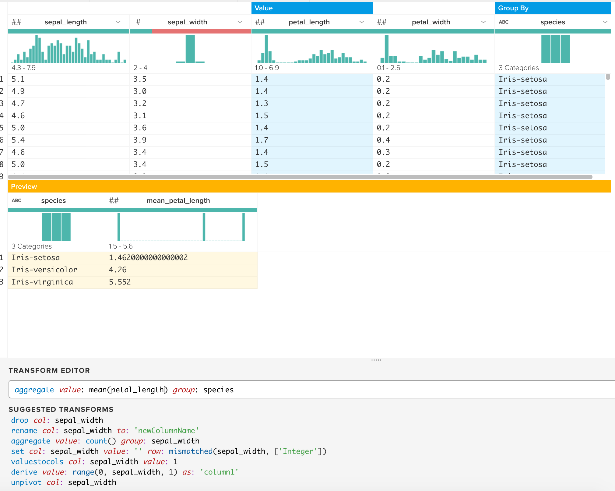The image size is (615, 491).
Task: Click the species ABC string type icon
Action: tap(504, 22)
